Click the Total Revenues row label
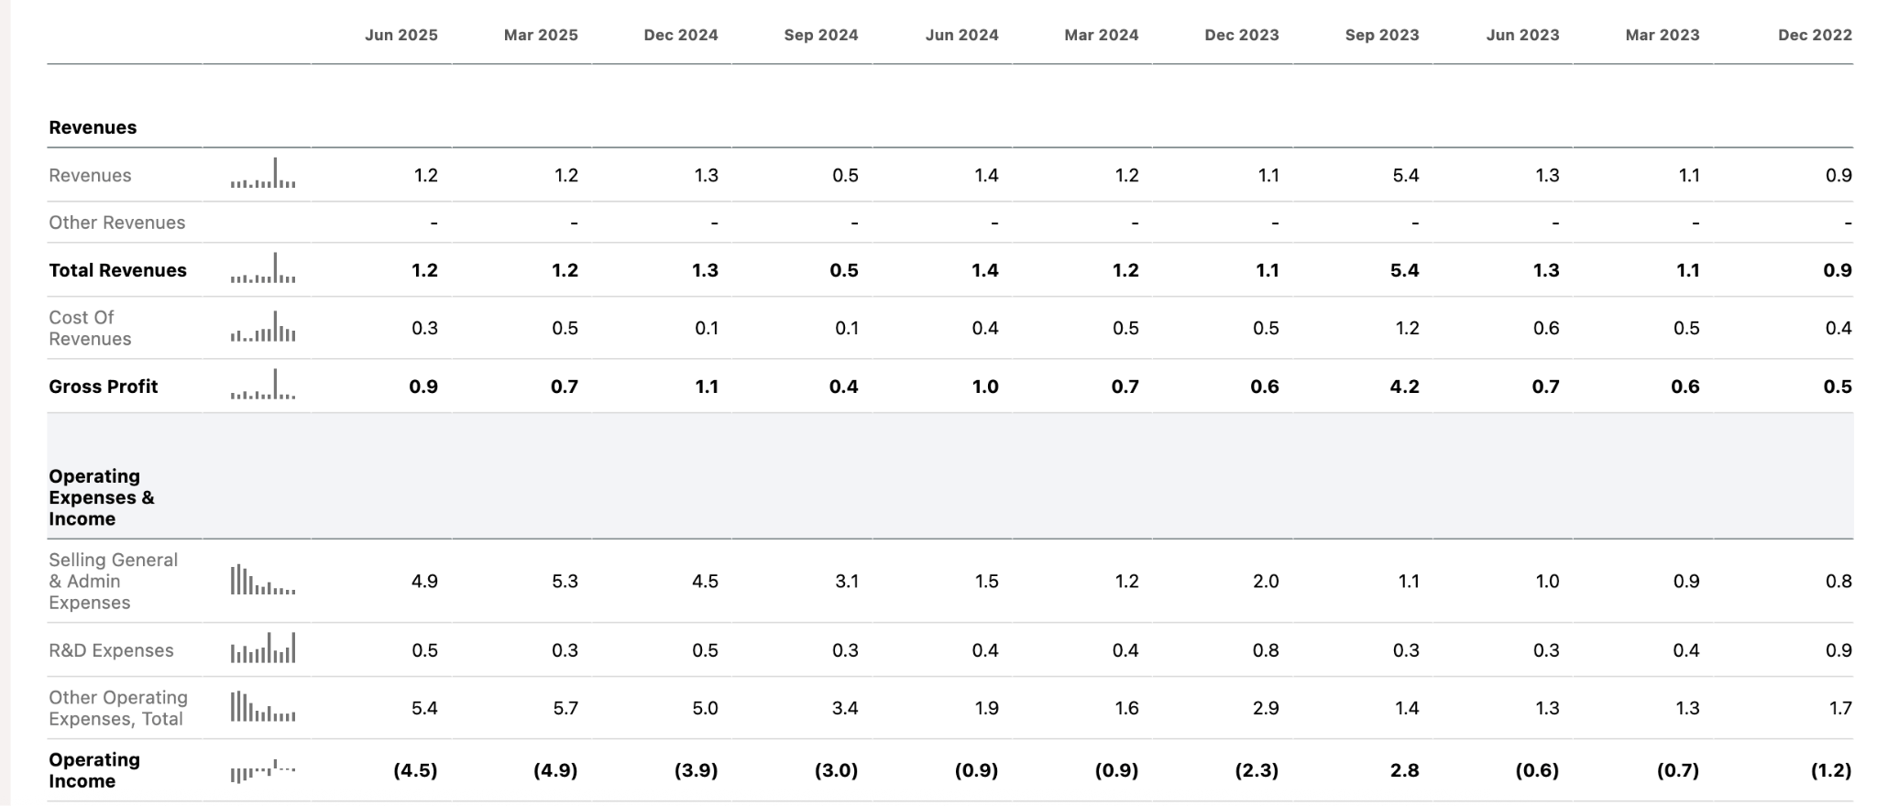Image resolution: width=1877 pixels, height=806 pixels. pos(117,270)
